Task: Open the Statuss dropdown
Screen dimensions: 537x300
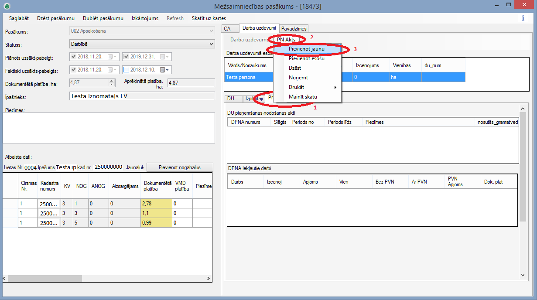Action: coord(212,44)
